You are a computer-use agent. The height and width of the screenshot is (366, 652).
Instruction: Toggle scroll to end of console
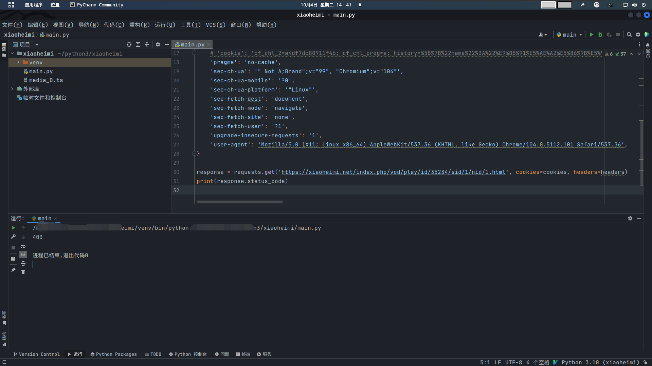[23, 255]
